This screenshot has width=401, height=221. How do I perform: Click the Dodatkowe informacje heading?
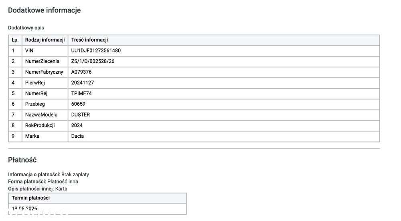click(x=45, y=10)
